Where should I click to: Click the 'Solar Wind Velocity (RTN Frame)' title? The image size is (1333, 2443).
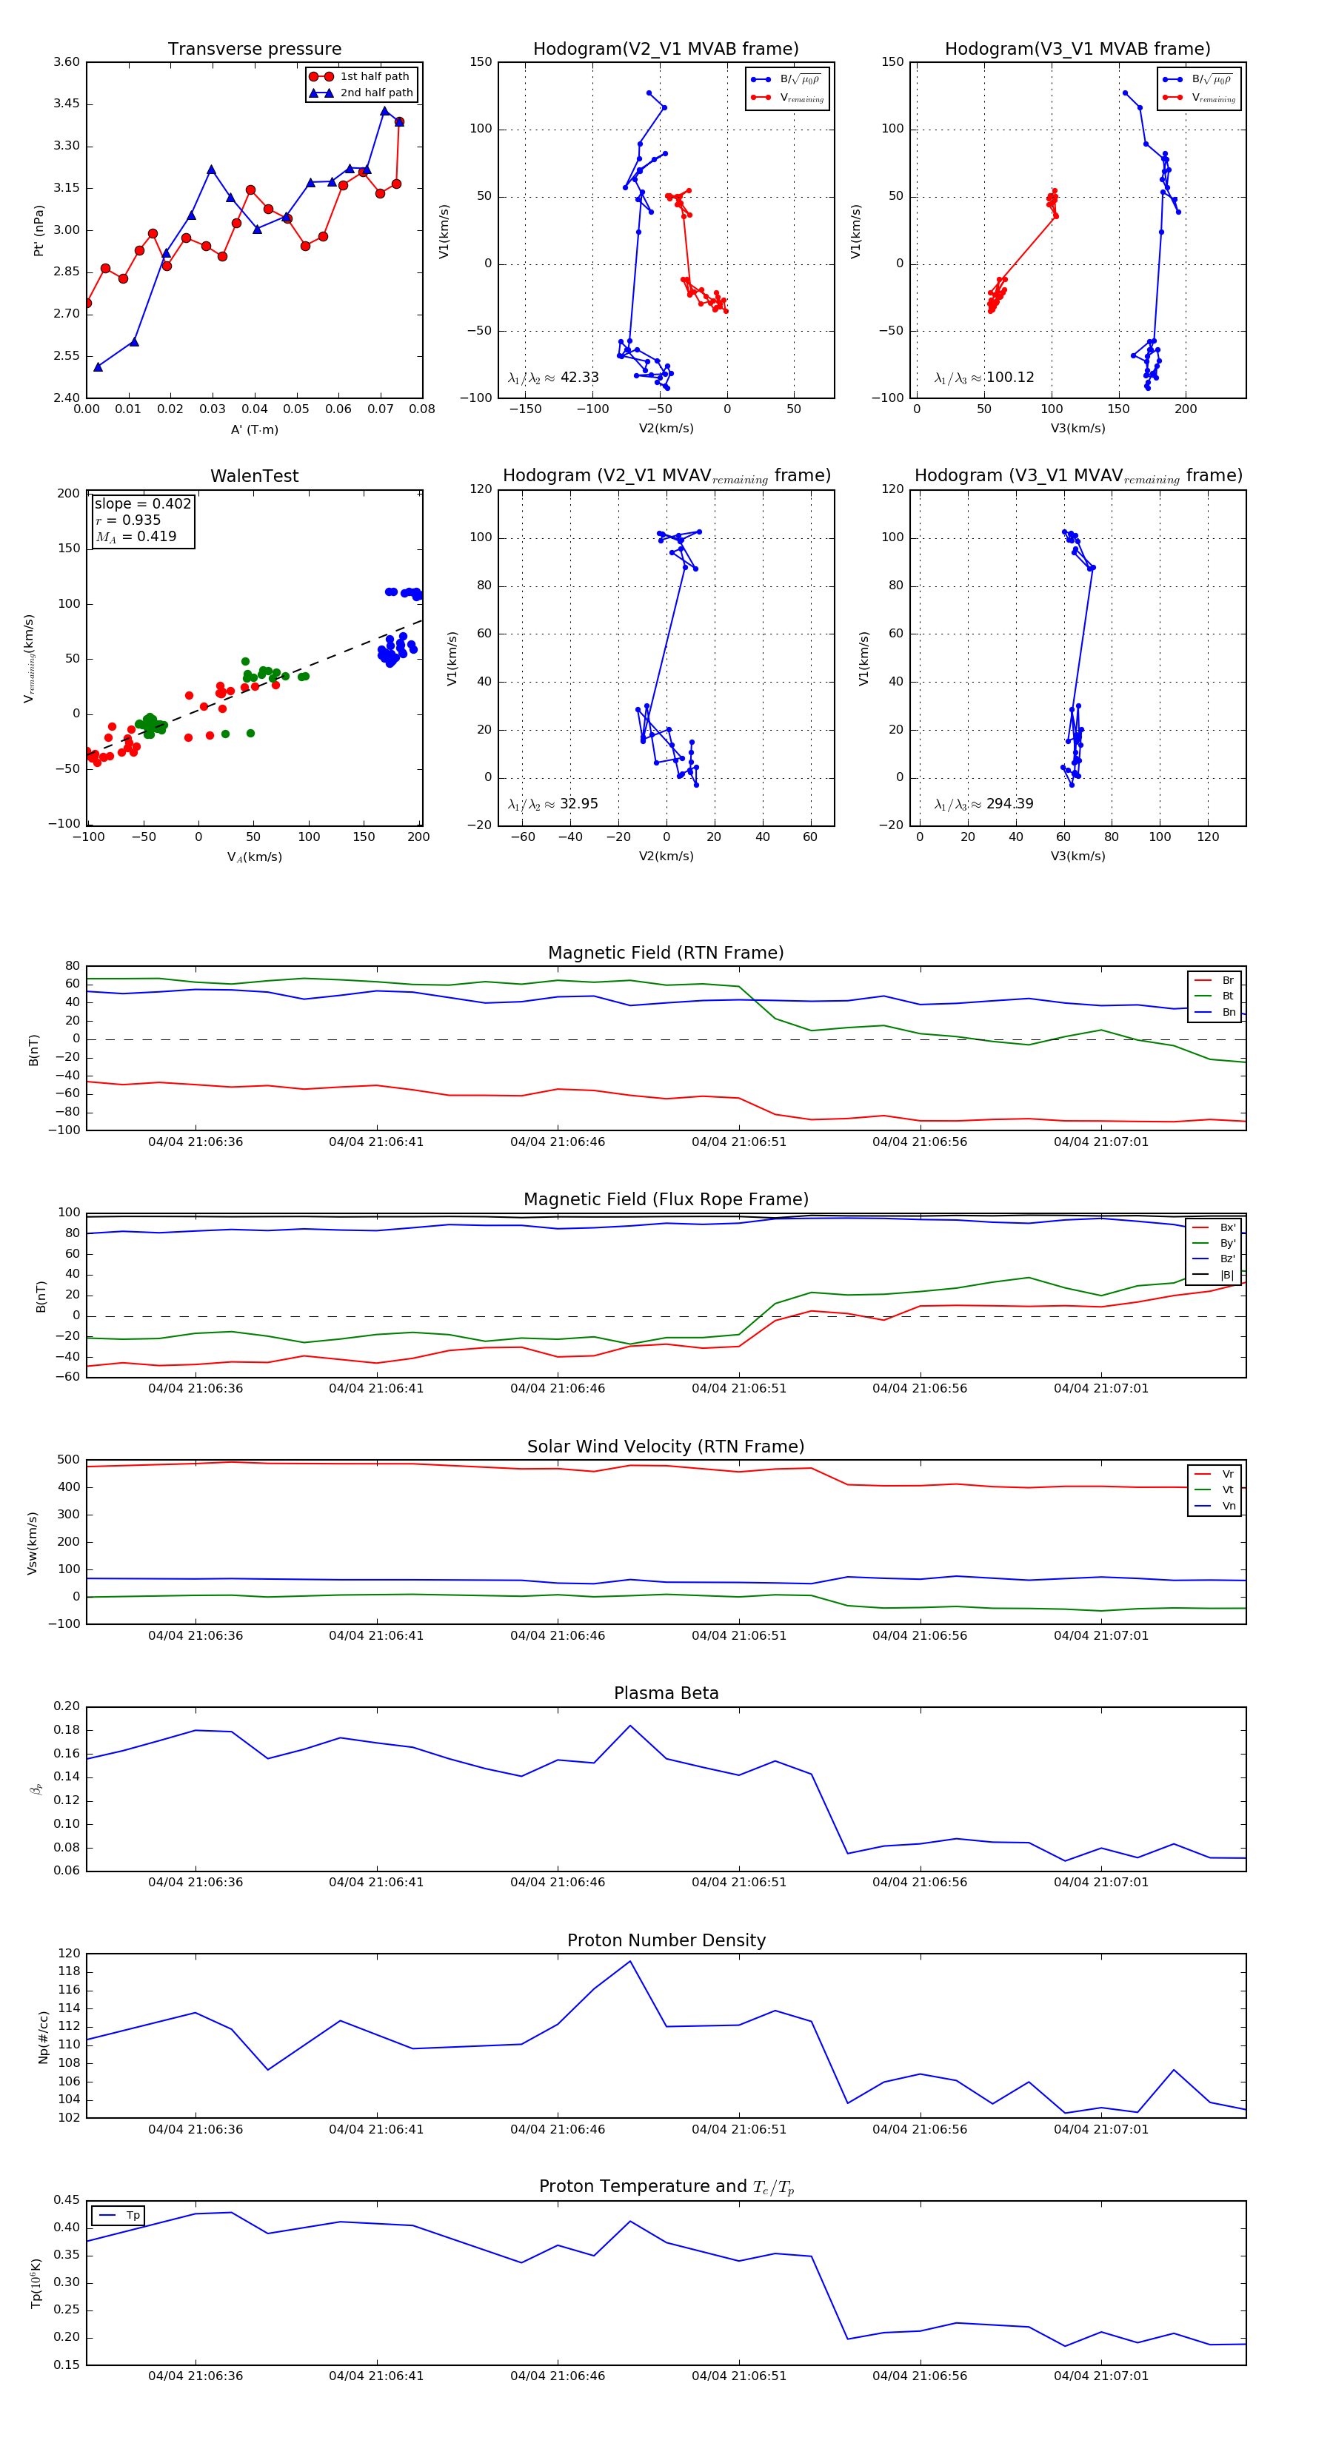(x=666, y=1447)
